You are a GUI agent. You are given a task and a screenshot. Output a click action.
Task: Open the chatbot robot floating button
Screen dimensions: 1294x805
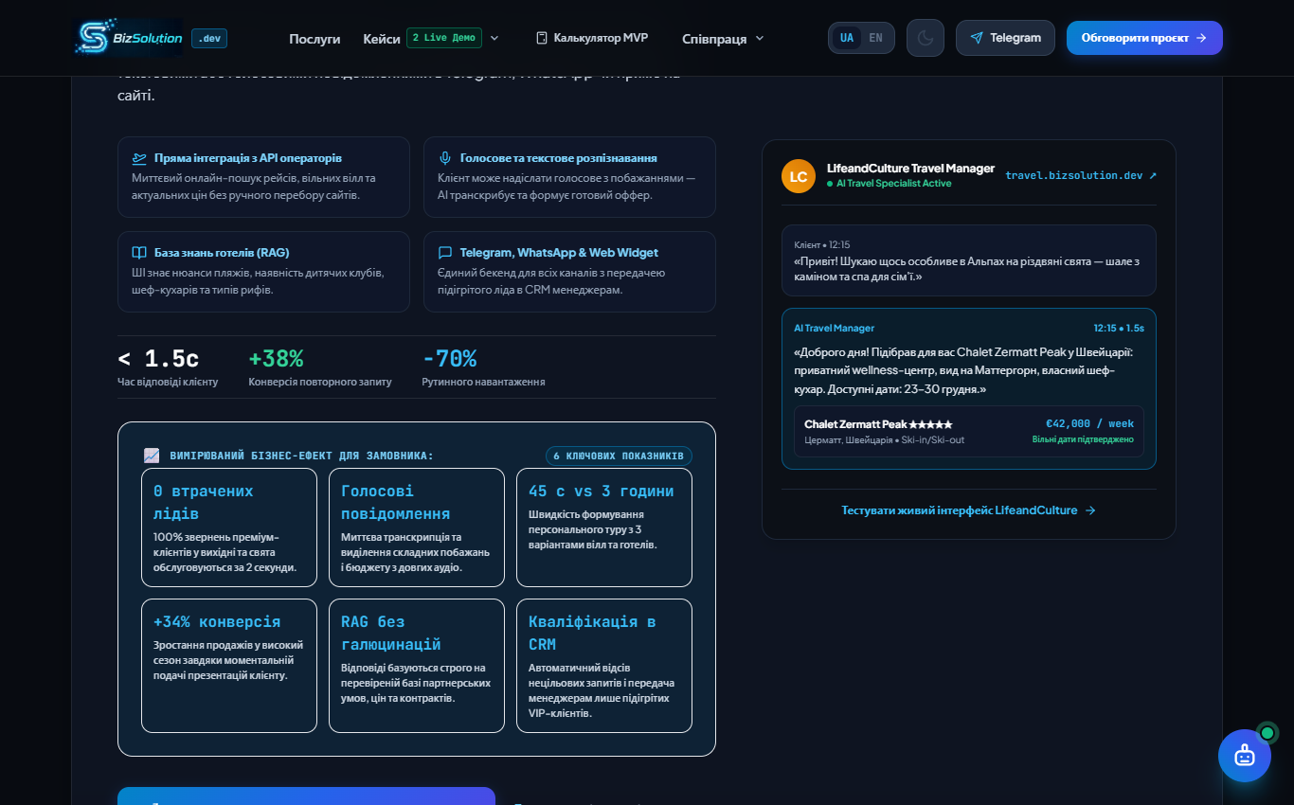(x=1245, y=755)
